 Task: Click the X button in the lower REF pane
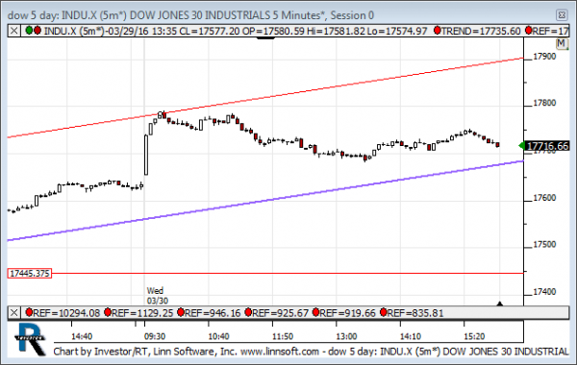[x=14, y=313]
